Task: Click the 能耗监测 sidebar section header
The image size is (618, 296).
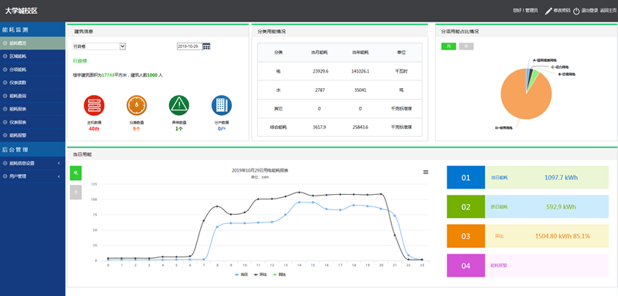Action: pyautogui.click(x=32, y=29)
